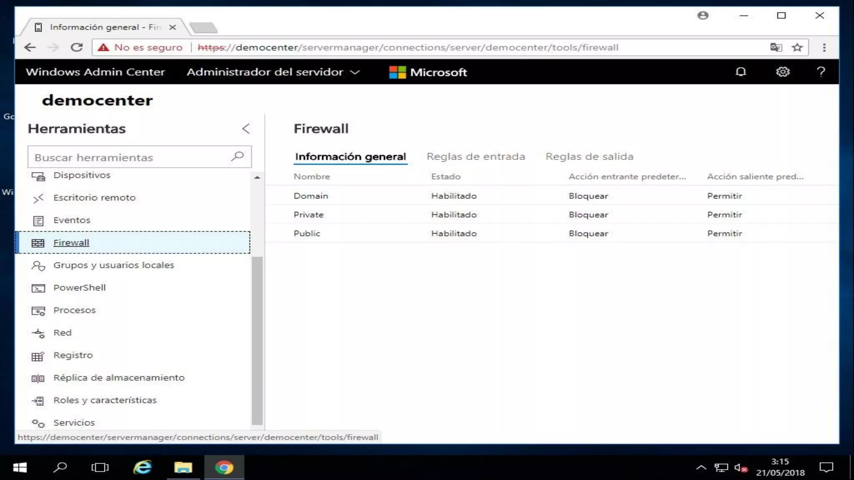This screenshot has width=854, height=480.
Task: Open Grupos y usuarios locales tool
Action: coord(113,265)
